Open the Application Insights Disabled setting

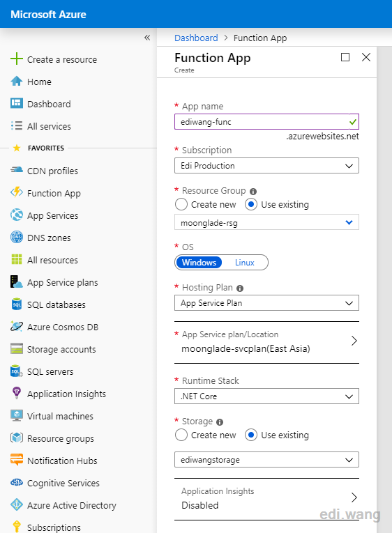point(266,499)
